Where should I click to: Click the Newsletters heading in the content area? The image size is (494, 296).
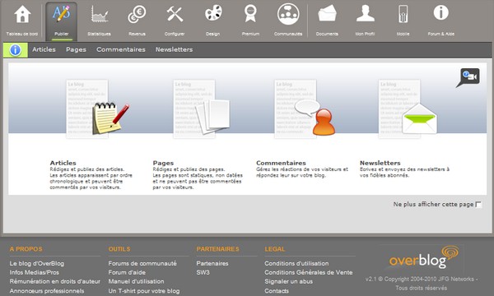pyautogui.click(x=380, y=163)
